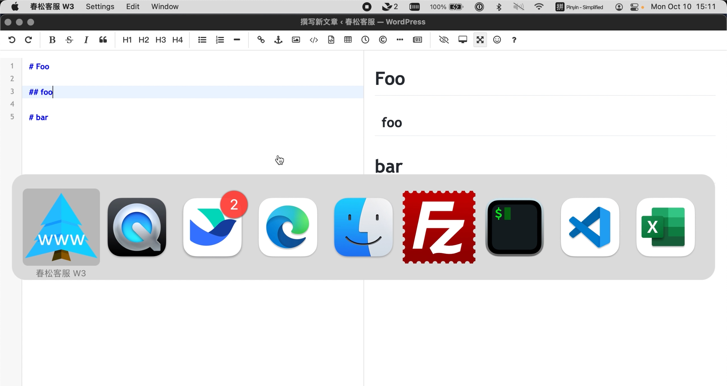Apply the H2 heading button
The image size is (727, 386).
[143, 40]
